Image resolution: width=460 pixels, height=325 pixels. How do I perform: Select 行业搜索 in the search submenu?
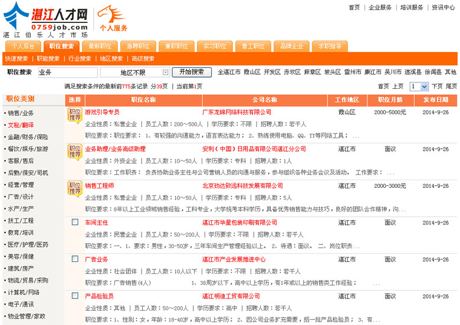pyautogui.click(x=80, y=59)
